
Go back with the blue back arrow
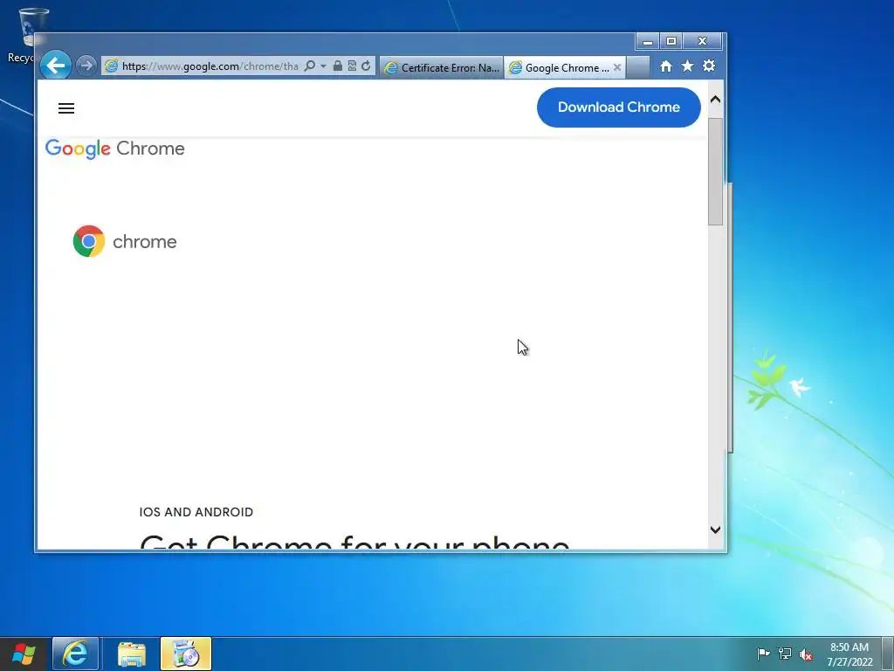tap(55, 66)
